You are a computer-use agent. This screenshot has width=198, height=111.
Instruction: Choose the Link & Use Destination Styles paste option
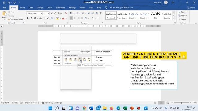pyautogui.click(x=80, y=60)
